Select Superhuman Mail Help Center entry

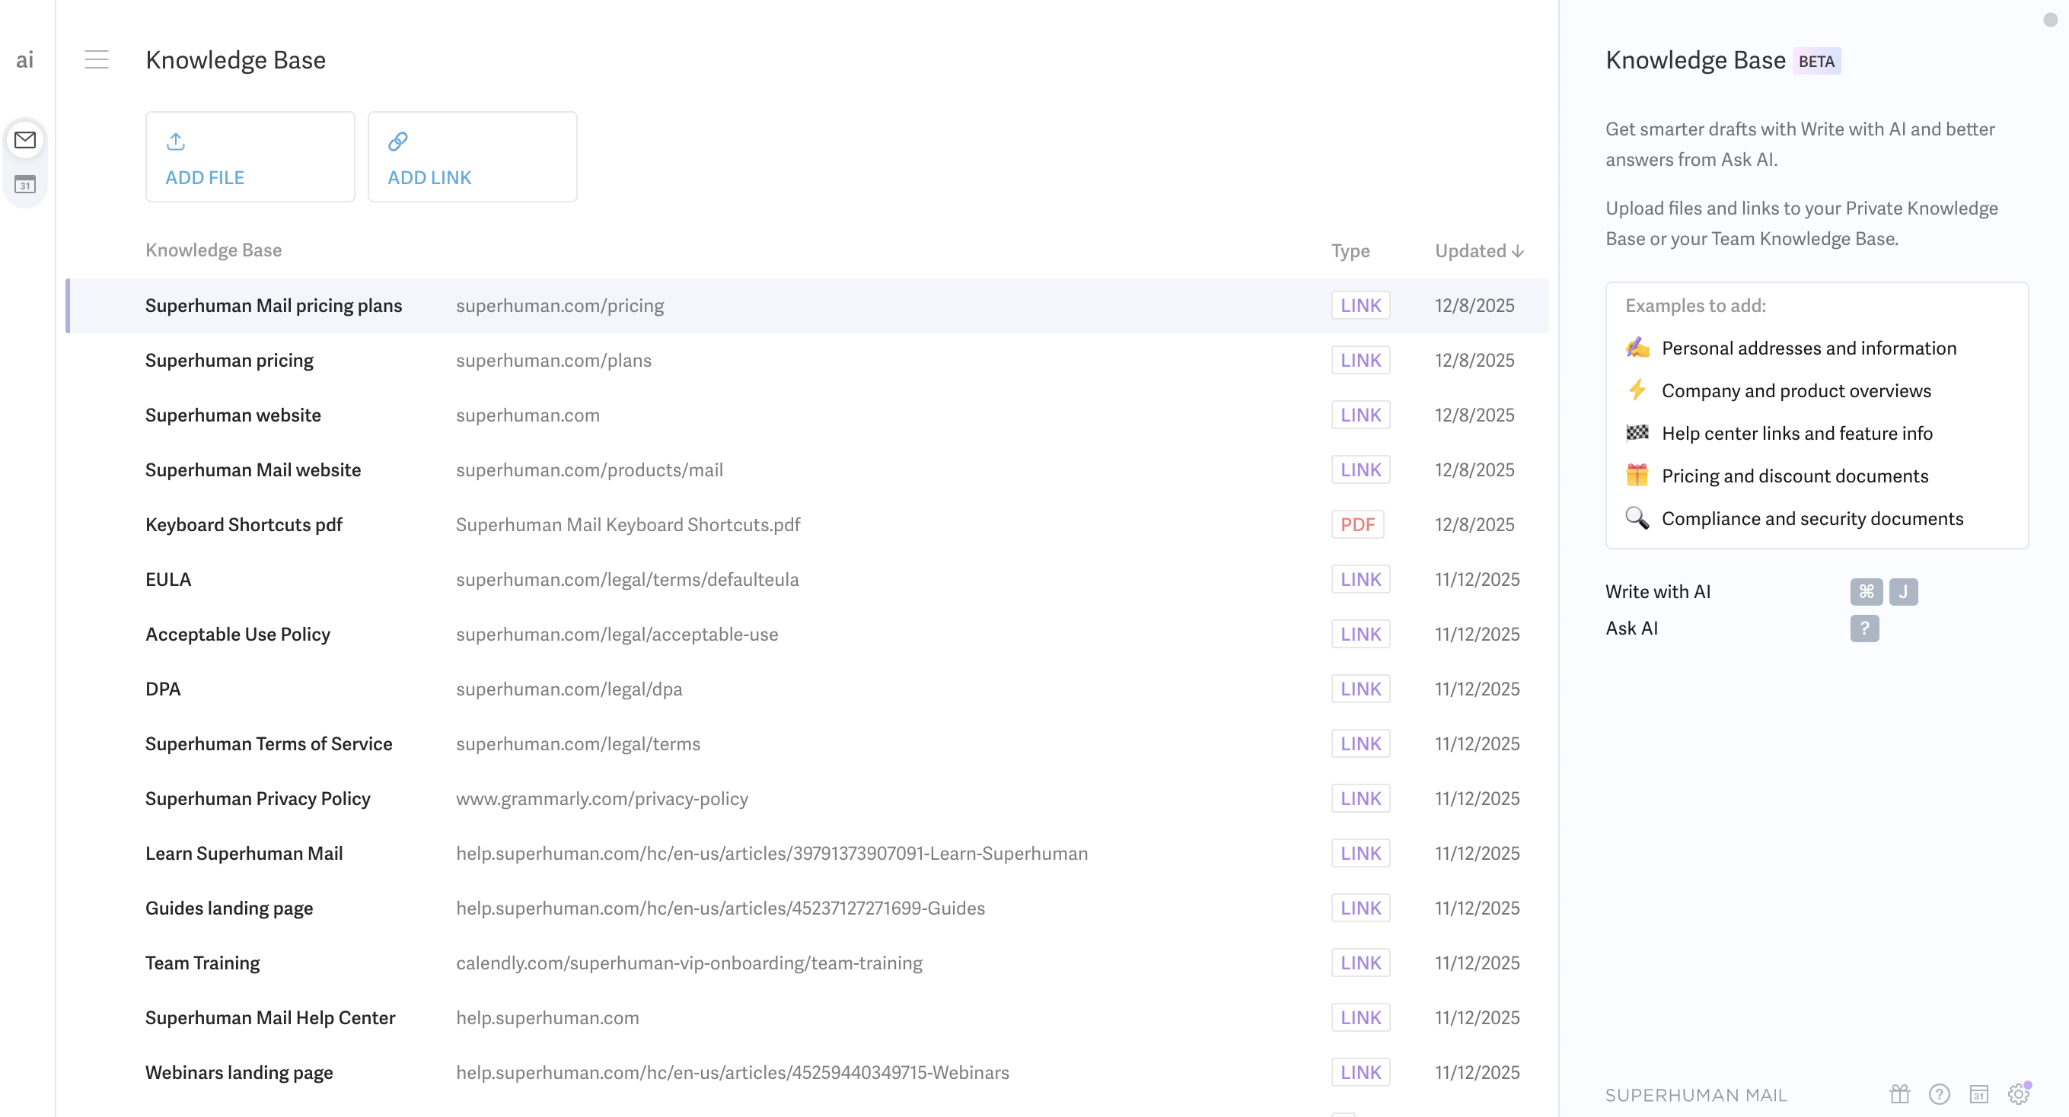(806, 1017)
